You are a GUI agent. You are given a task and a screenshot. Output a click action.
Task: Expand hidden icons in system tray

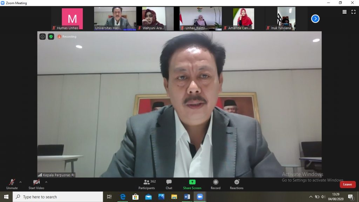click(311, 197)
